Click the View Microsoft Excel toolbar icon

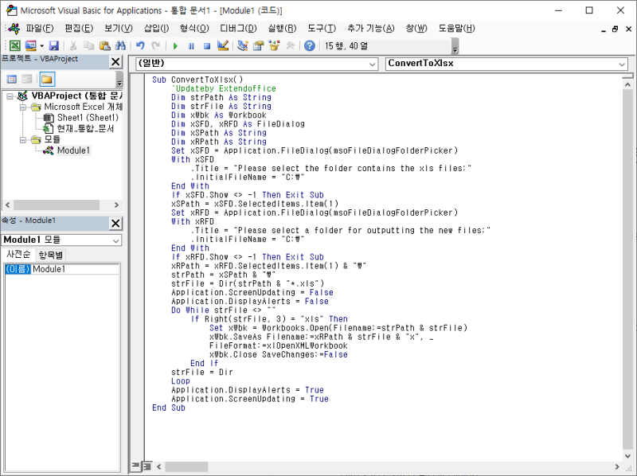14,46
